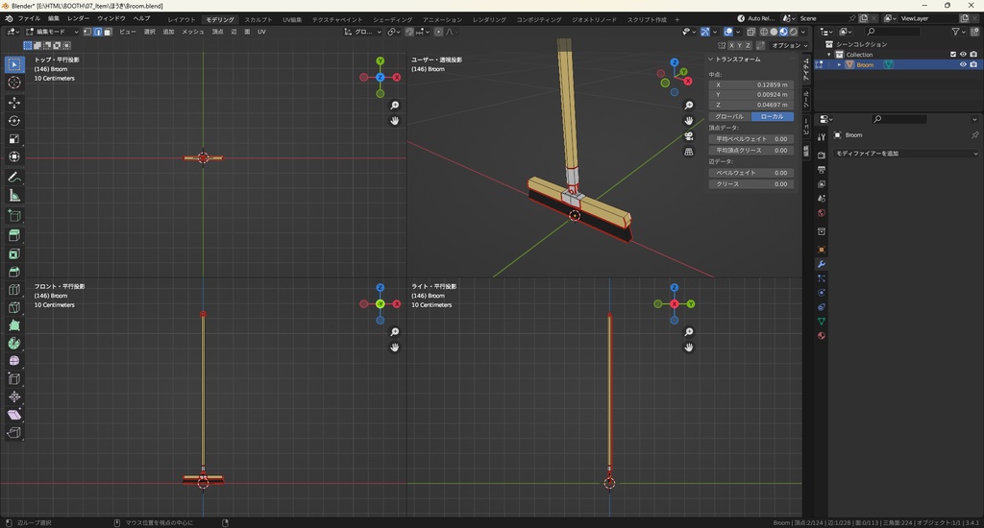Open the ファイル menu

pyautogui.click(x=29, y=18)
